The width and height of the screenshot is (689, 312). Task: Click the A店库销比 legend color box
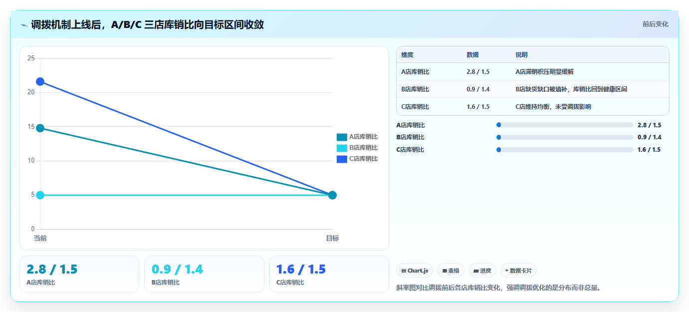[342, 137]
